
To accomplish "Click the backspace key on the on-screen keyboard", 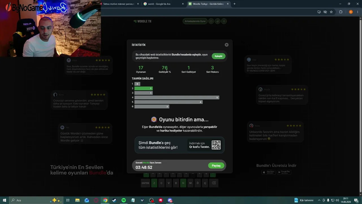I will point(214,183).
